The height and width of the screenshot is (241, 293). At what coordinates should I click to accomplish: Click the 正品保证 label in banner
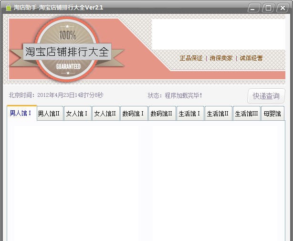click(x=191, y=58)
